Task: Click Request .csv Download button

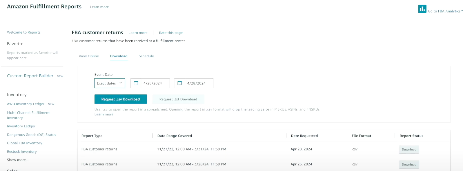Action: 121,99
